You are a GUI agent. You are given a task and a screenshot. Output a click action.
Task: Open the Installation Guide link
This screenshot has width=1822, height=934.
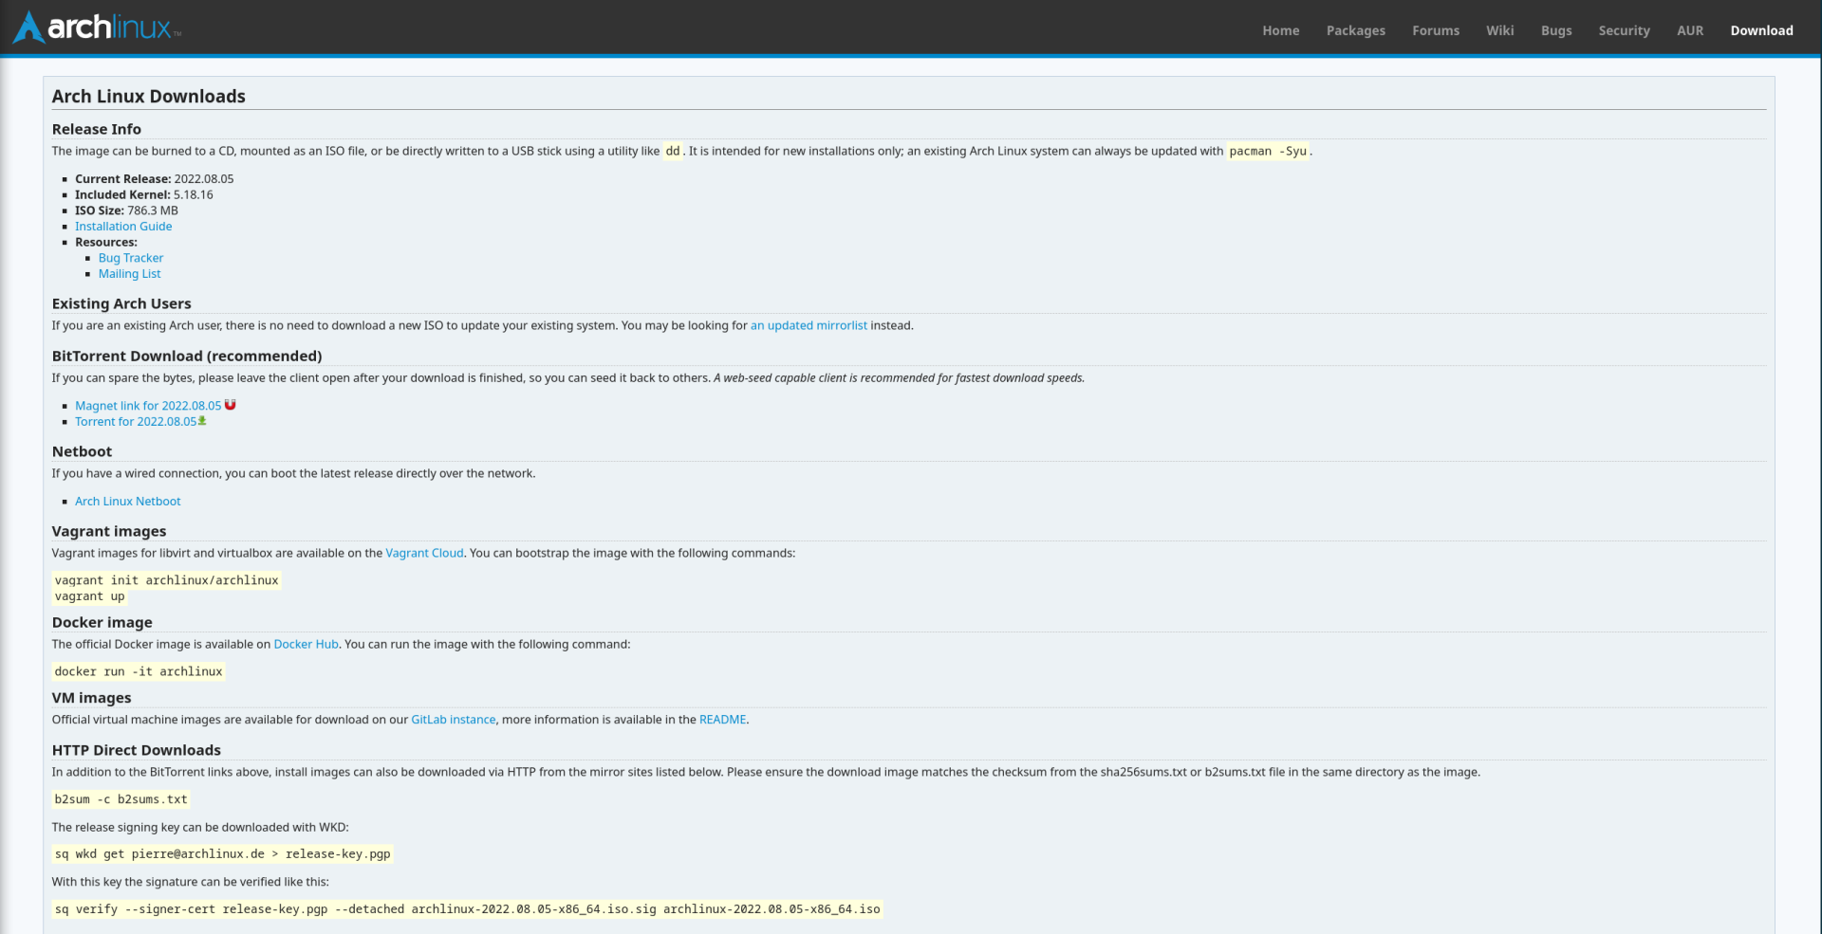click(x=123, y=227)
